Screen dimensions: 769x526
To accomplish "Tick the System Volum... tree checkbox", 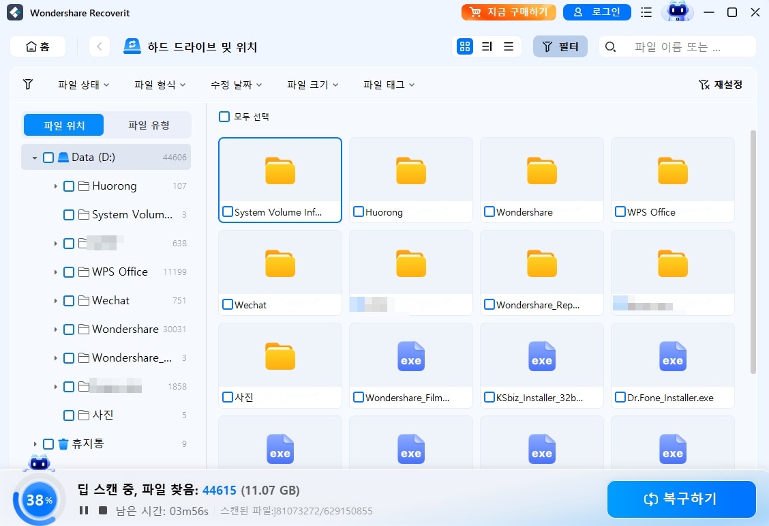I will click(69, 215).
